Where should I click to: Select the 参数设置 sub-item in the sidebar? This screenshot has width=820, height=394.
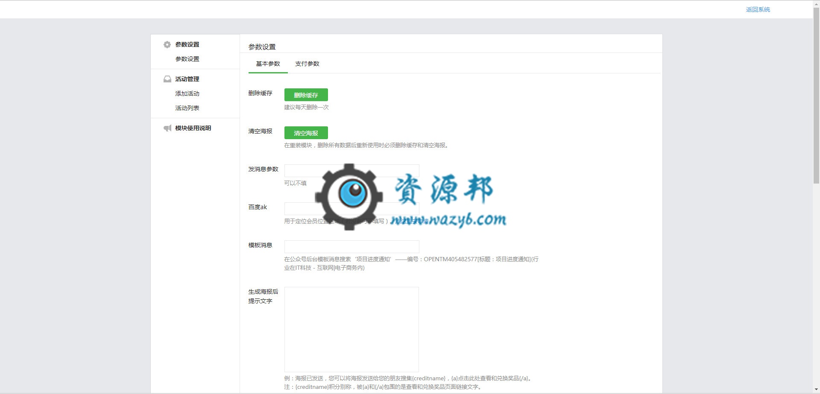click(x=187, y=59)
